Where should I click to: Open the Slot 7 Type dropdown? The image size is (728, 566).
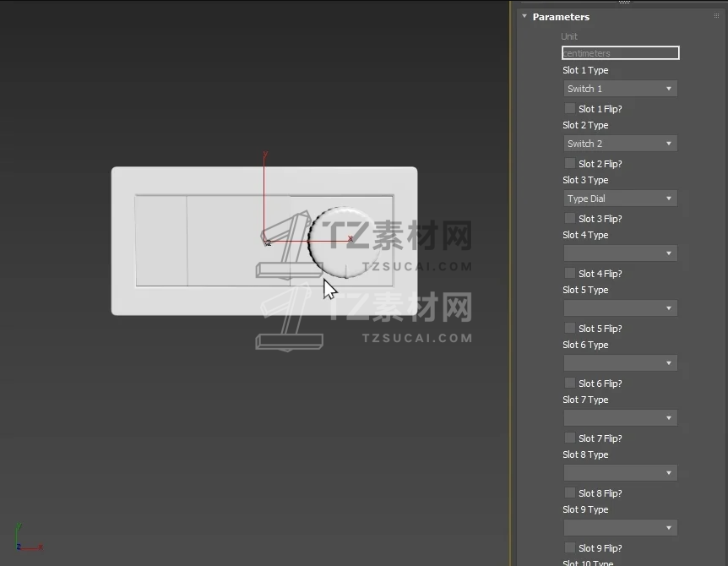click(620, 418)
